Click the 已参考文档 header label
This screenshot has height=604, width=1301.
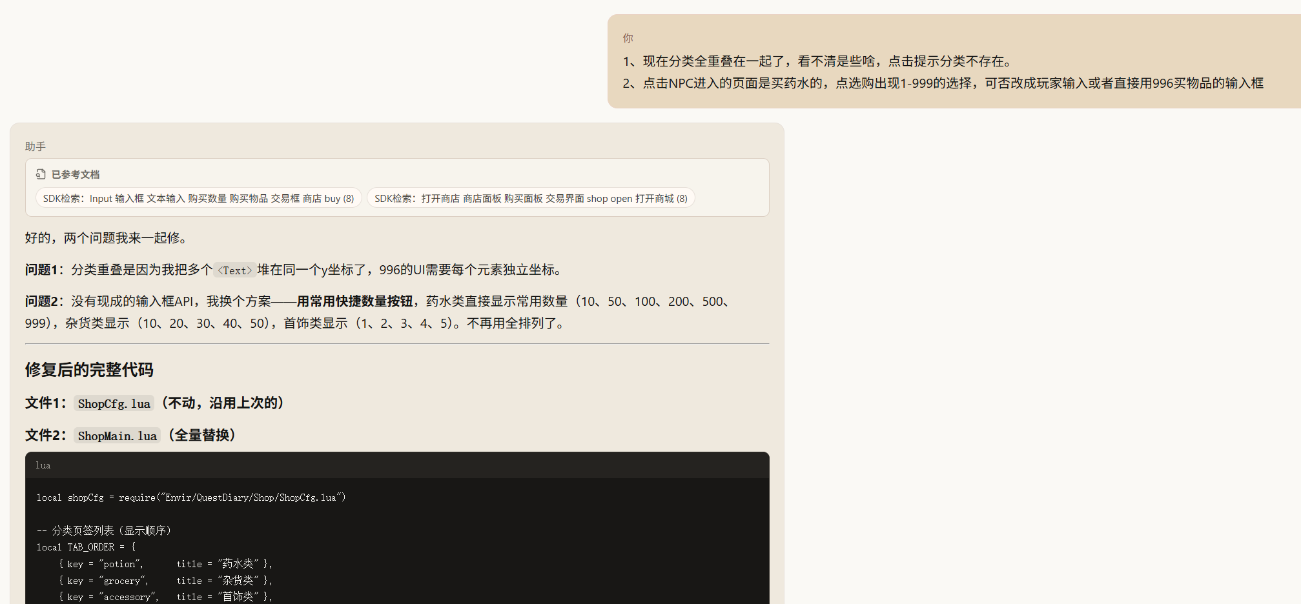point(76,174)
